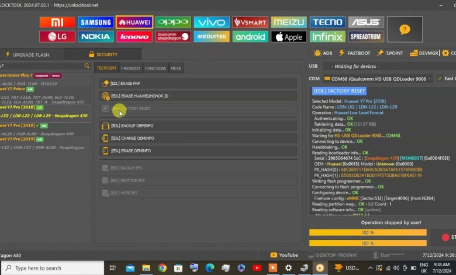This screenshot has height=275, width=456.
Task: Open the help question mark box
Action: pyautogui.click(x=405, y=29)
